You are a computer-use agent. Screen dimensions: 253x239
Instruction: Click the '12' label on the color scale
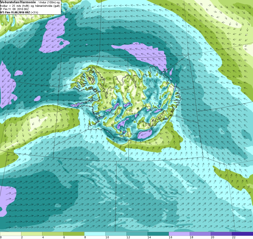pos(128,237)
